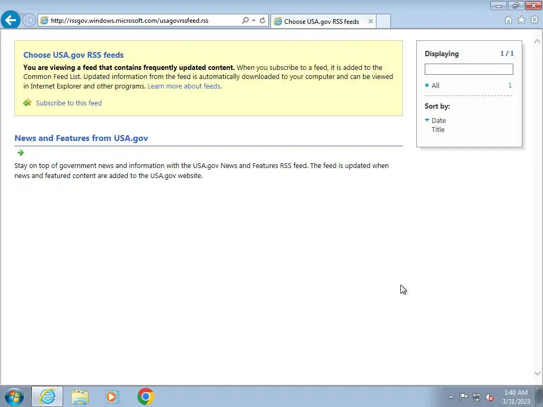Open the Windows Start menu
The image size is (543, 407).
click(14, 396)
